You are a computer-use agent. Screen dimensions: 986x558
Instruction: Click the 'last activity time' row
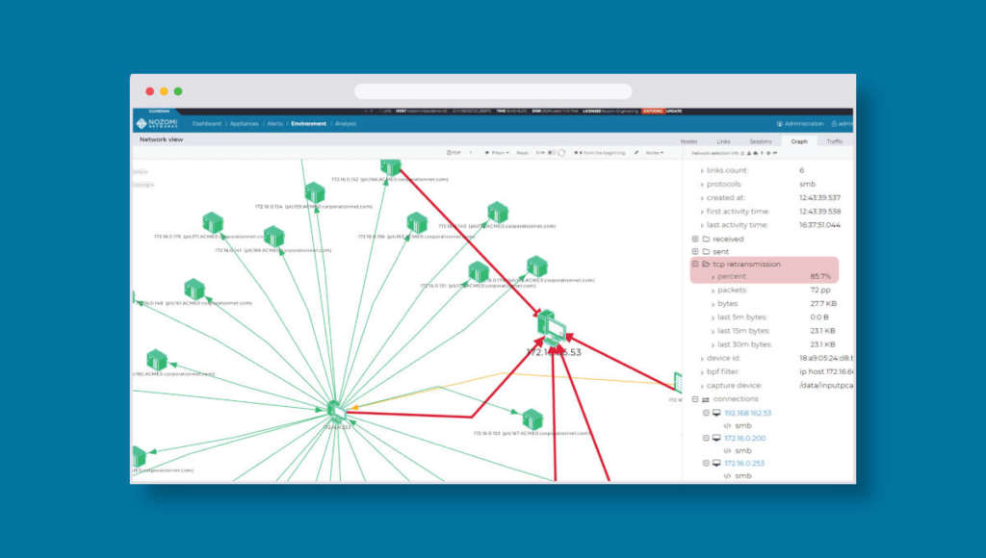coord(769,225)
